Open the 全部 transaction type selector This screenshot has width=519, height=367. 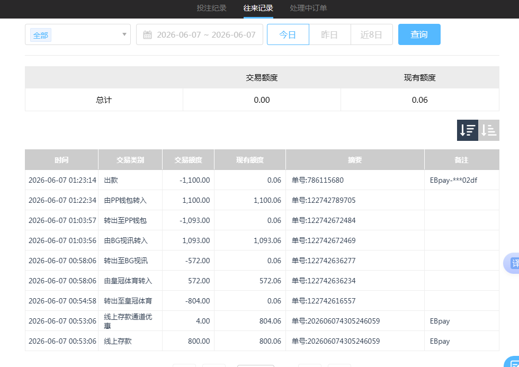(78, 34)
